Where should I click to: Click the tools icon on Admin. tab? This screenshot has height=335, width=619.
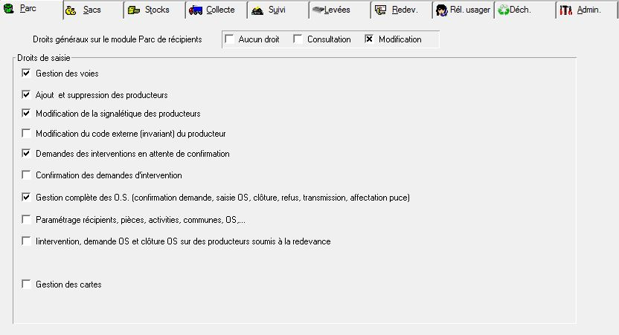[x=566, y=10]
